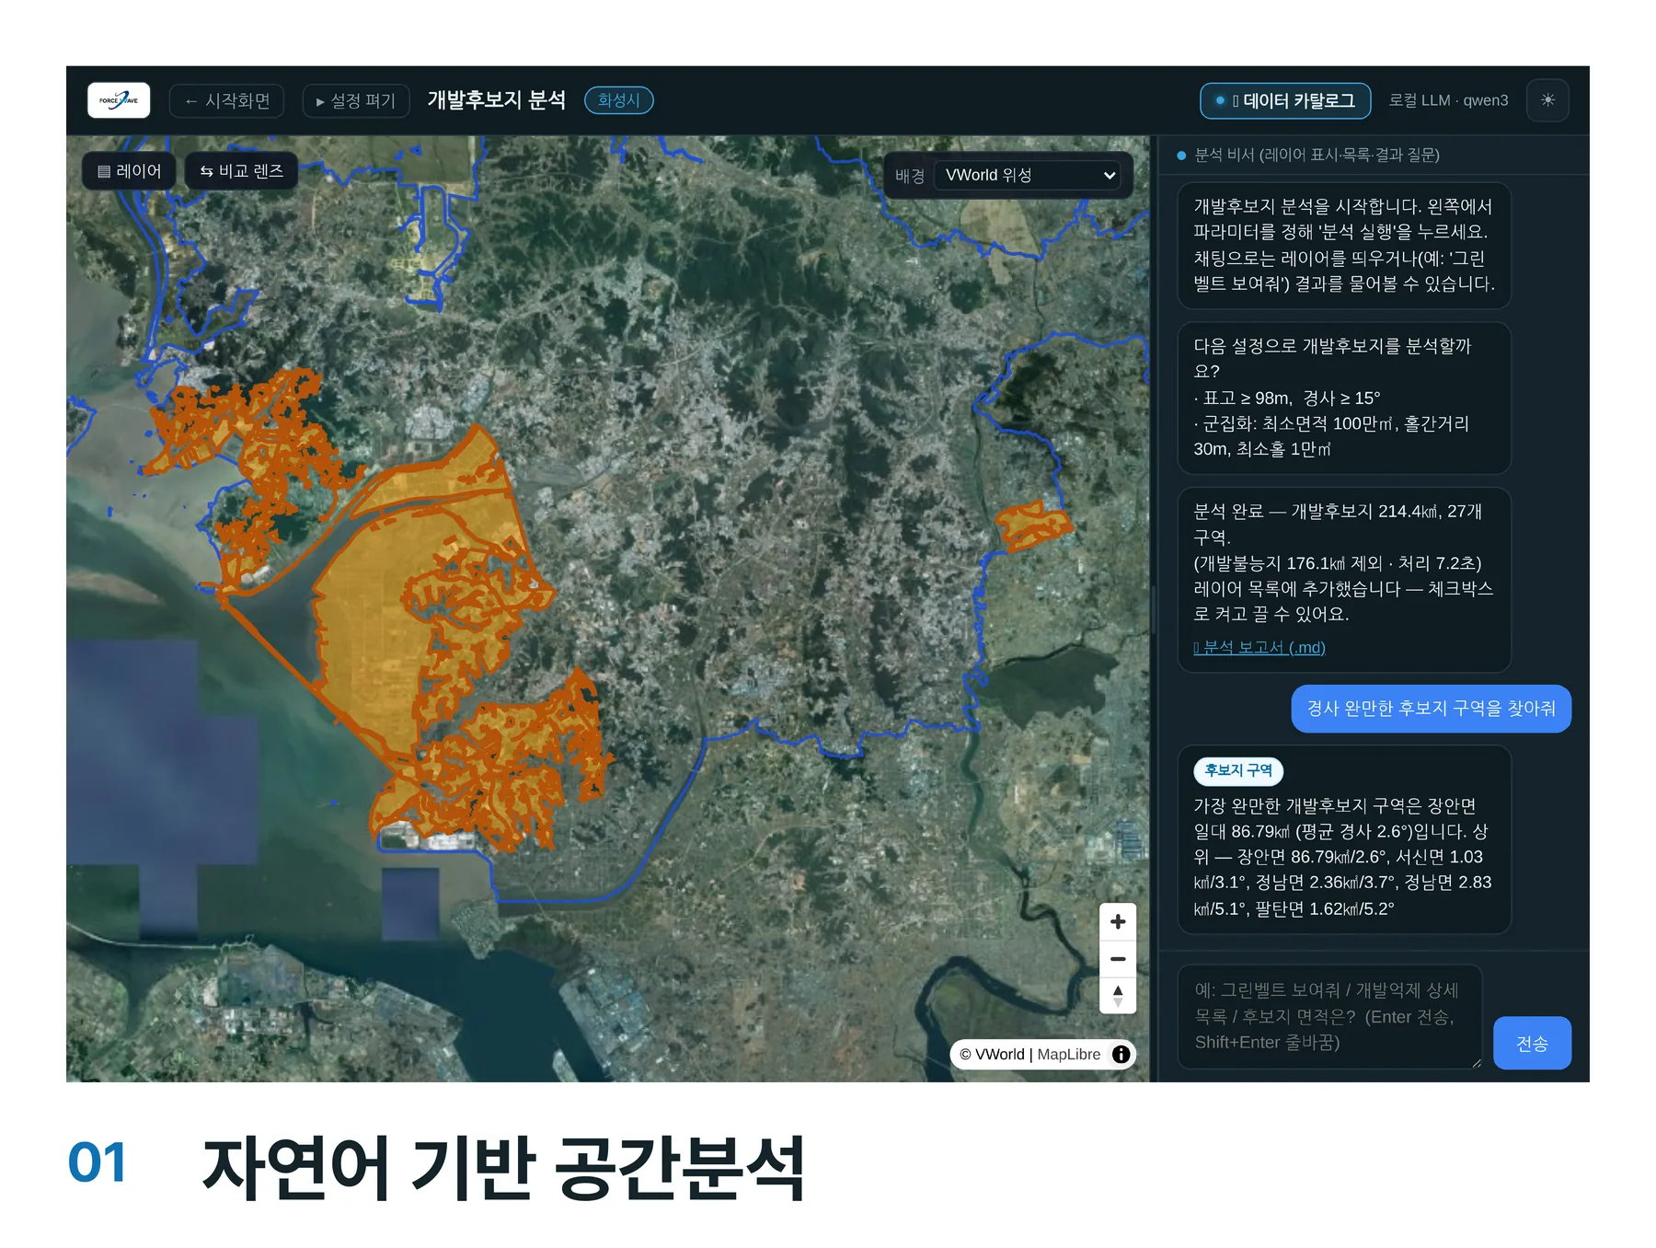The image size is (1656, 1248).
Task: Click the 로컬 LLM · qwen3 label
Action: (x=1448, y=100)
